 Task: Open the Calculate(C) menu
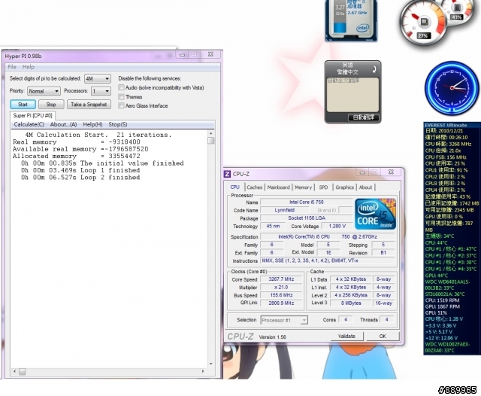click(29, 124)
